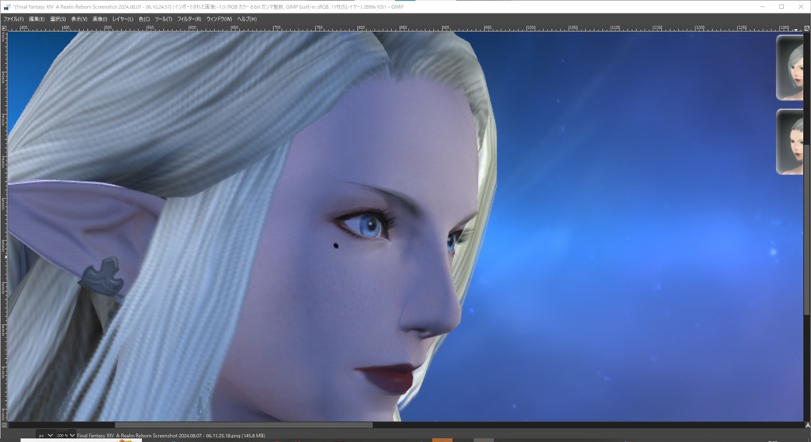This screenshot has width=811, height=442.
Task: Toggle the Quick Mask button at the canvas corner
Action: tap(4, 425)
